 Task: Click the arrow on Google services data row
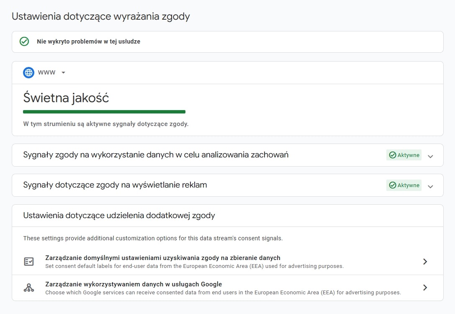[x=425, y=287]
